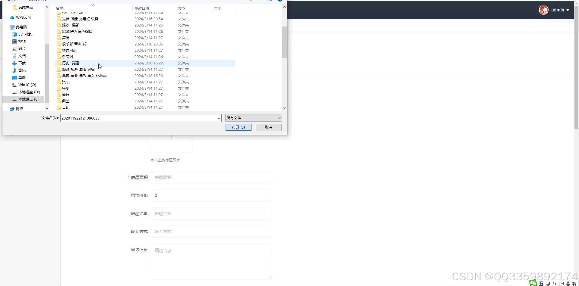Click the 取消 button
579x286 pixels.
click(268, 127)
